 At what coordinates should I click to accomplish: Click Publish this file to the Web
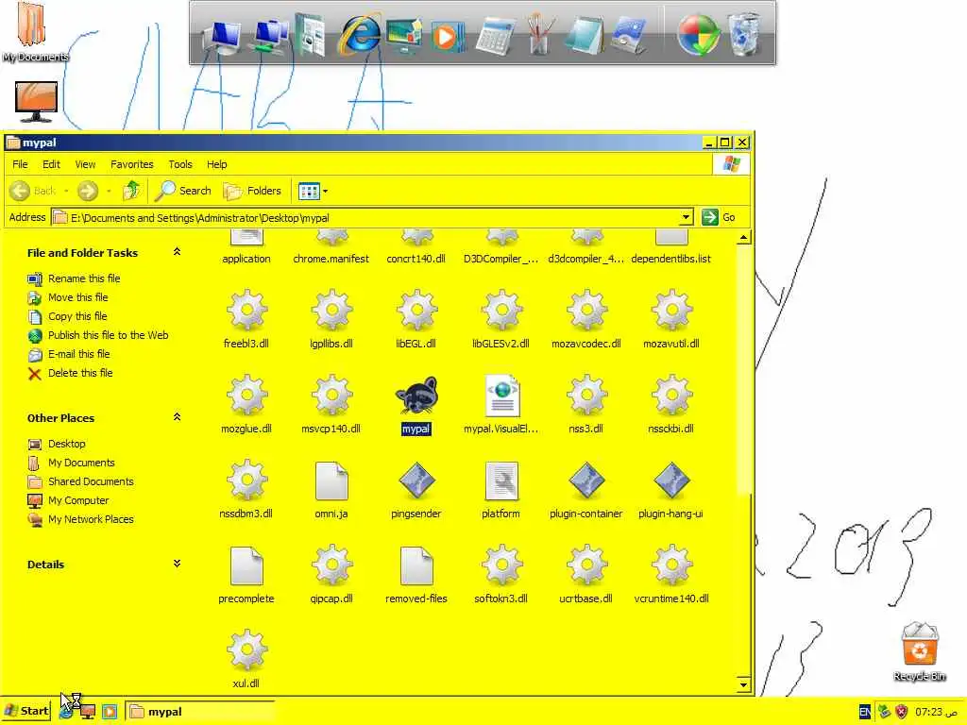[x=108, y=335]
